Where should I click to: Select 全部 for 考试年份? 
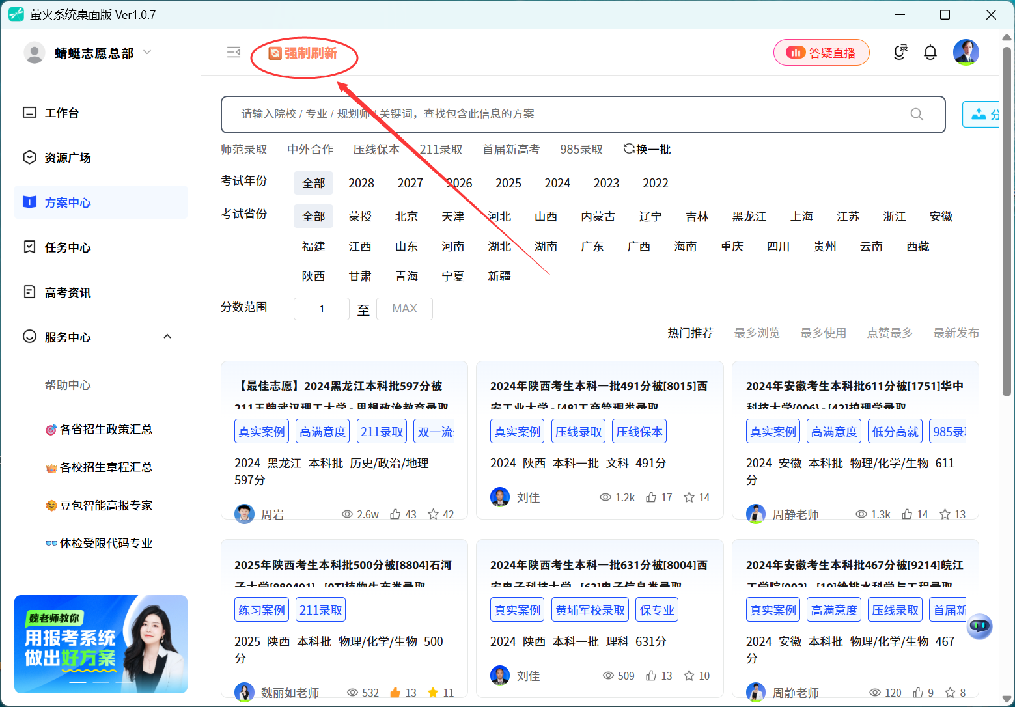tap(313, 183)
